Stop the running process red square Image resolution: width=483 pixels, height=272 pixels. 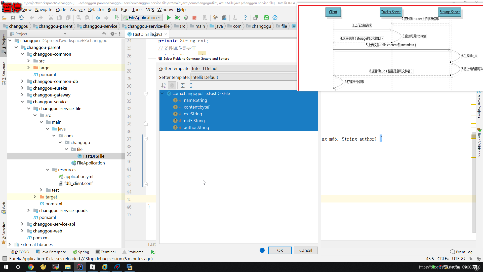(194, 18)
